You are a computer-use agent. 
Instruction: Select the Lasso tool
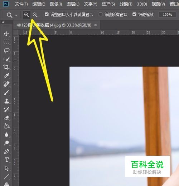(x=6, y=50)
